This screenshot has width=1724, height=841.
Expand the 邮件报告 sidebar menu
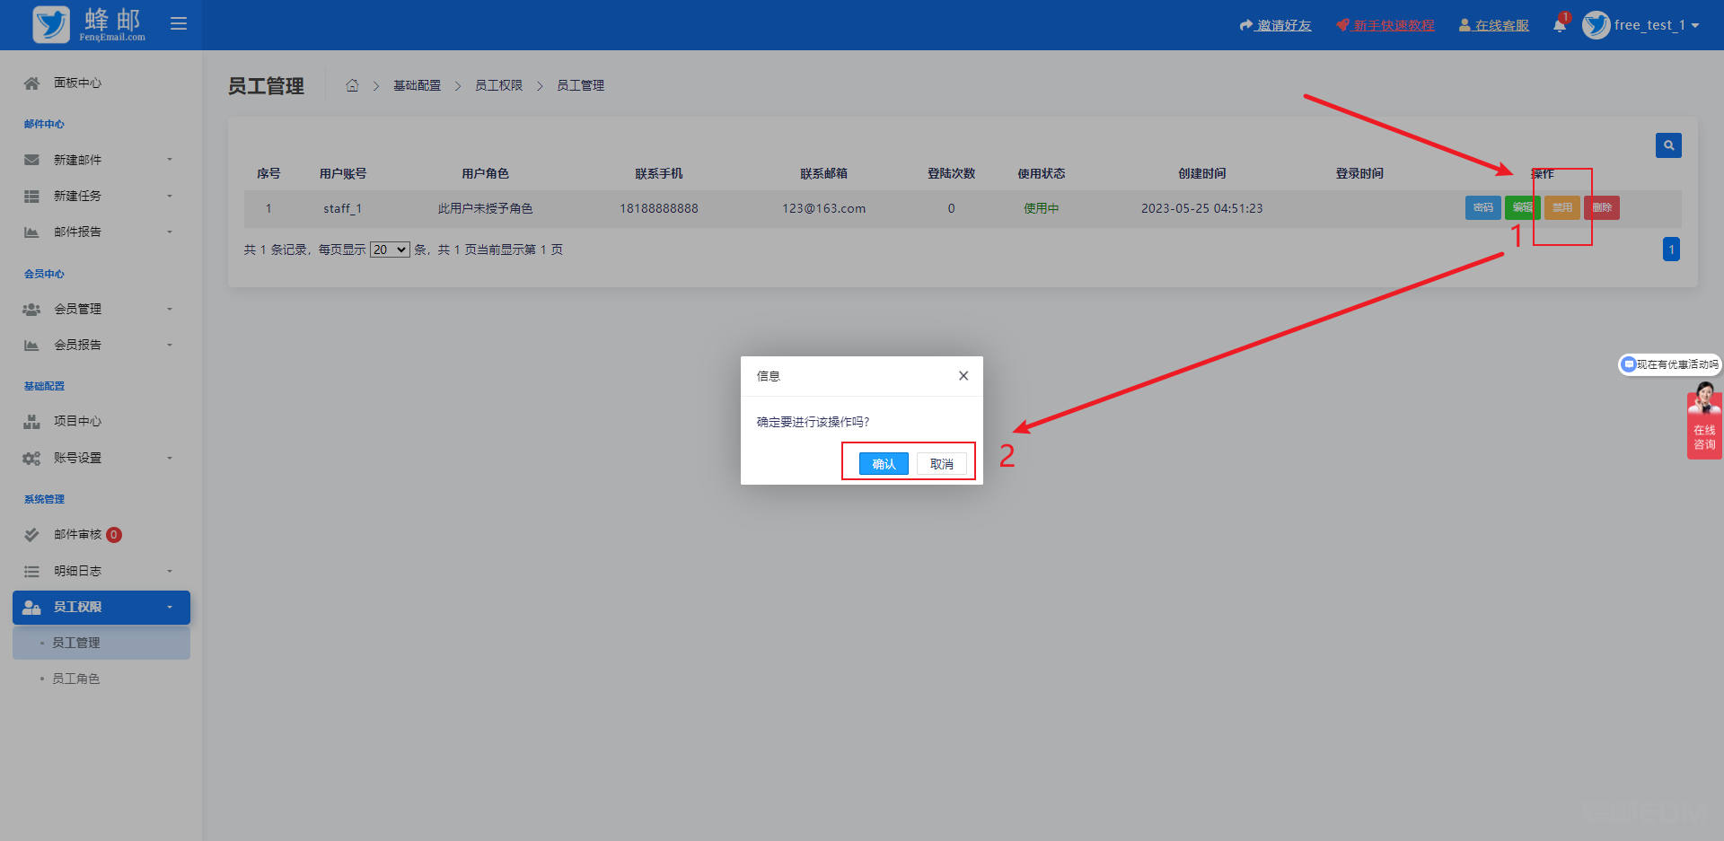pos(101,232)
